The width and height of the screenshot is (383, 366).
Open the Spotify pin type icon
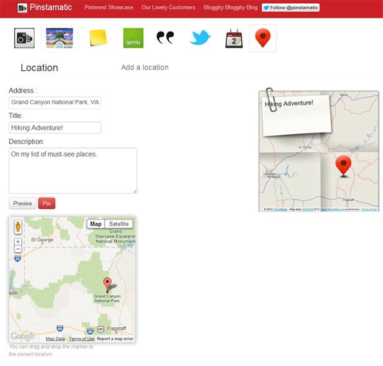point(133,38)
